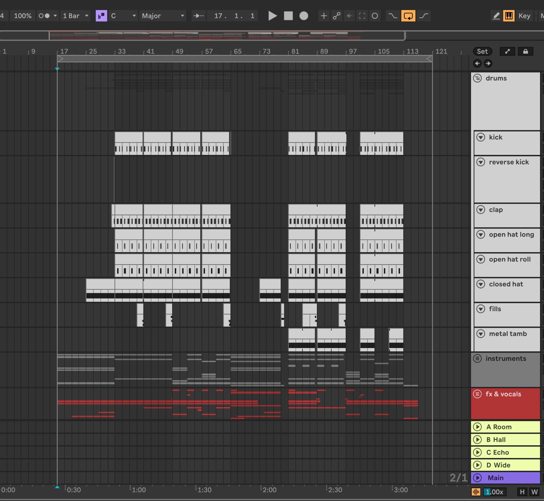
Task: Open the Major scale dropdown
Action: point(162,16)
